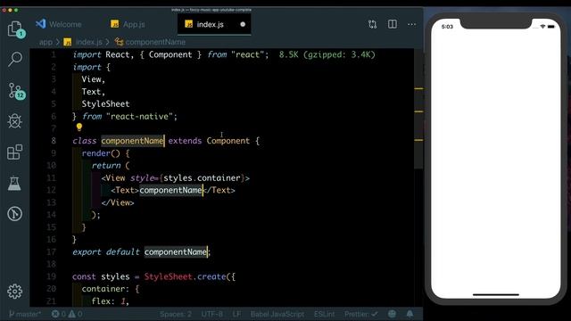Screen dimensions: 571x321
Task: Click the master branch in the status bar
Action: 25,314
